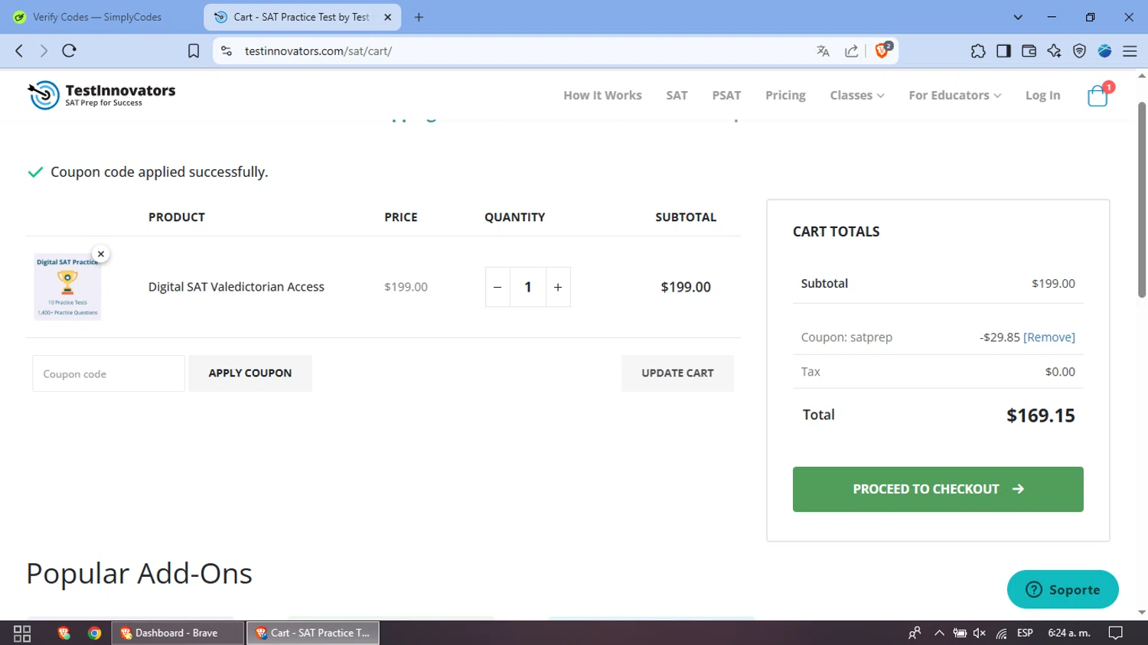Screen dimensions: 1148x645
Task: Open the Brave Shields icon
Action: [x=883, y=50]
